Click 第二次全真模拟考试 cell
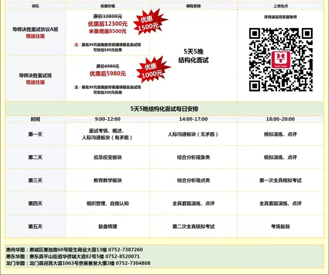The height and width of the screenshot is (275, 329). click(193, 227)
